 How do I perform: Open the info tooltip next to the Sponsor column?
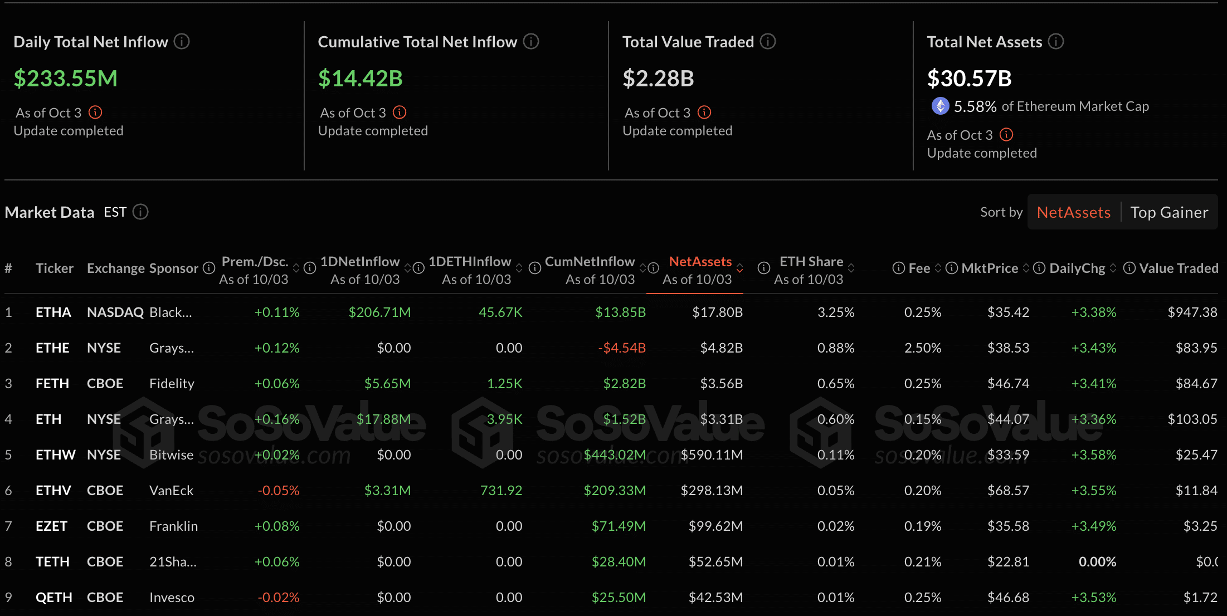(x=208, y=268)
